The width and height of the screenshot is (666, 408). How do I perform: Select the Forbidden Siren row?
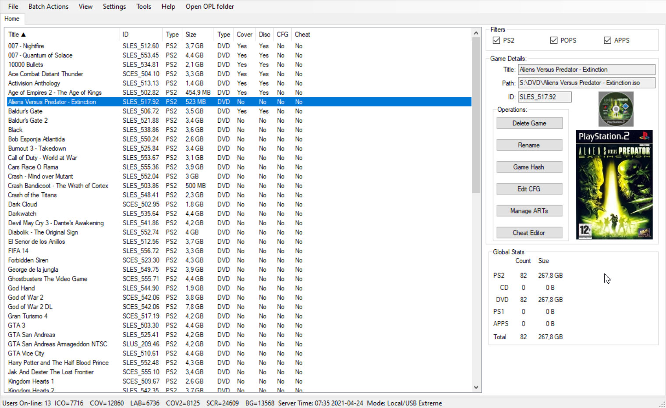(x=239, y=260)
